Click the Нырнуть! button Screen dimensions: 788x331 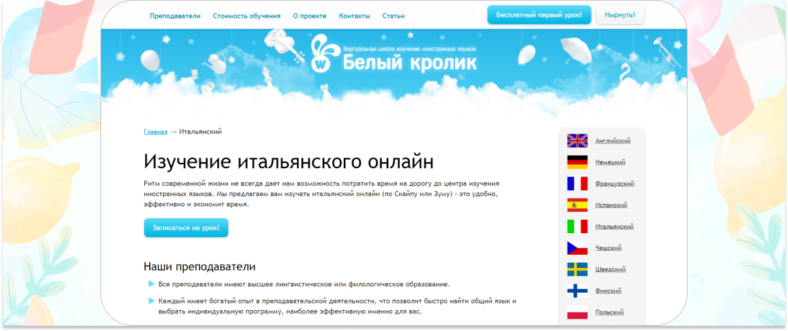[620, 15]
